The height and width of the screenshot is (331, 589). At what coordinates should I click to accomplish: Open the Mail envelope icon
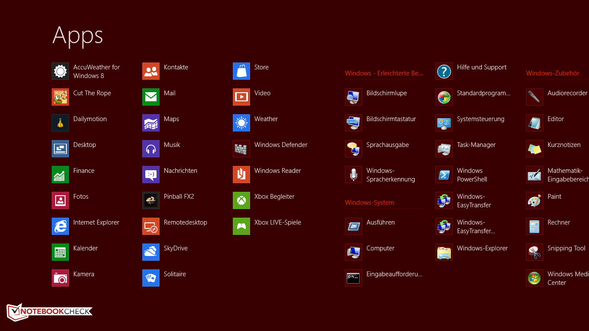[x=151, y=97]
